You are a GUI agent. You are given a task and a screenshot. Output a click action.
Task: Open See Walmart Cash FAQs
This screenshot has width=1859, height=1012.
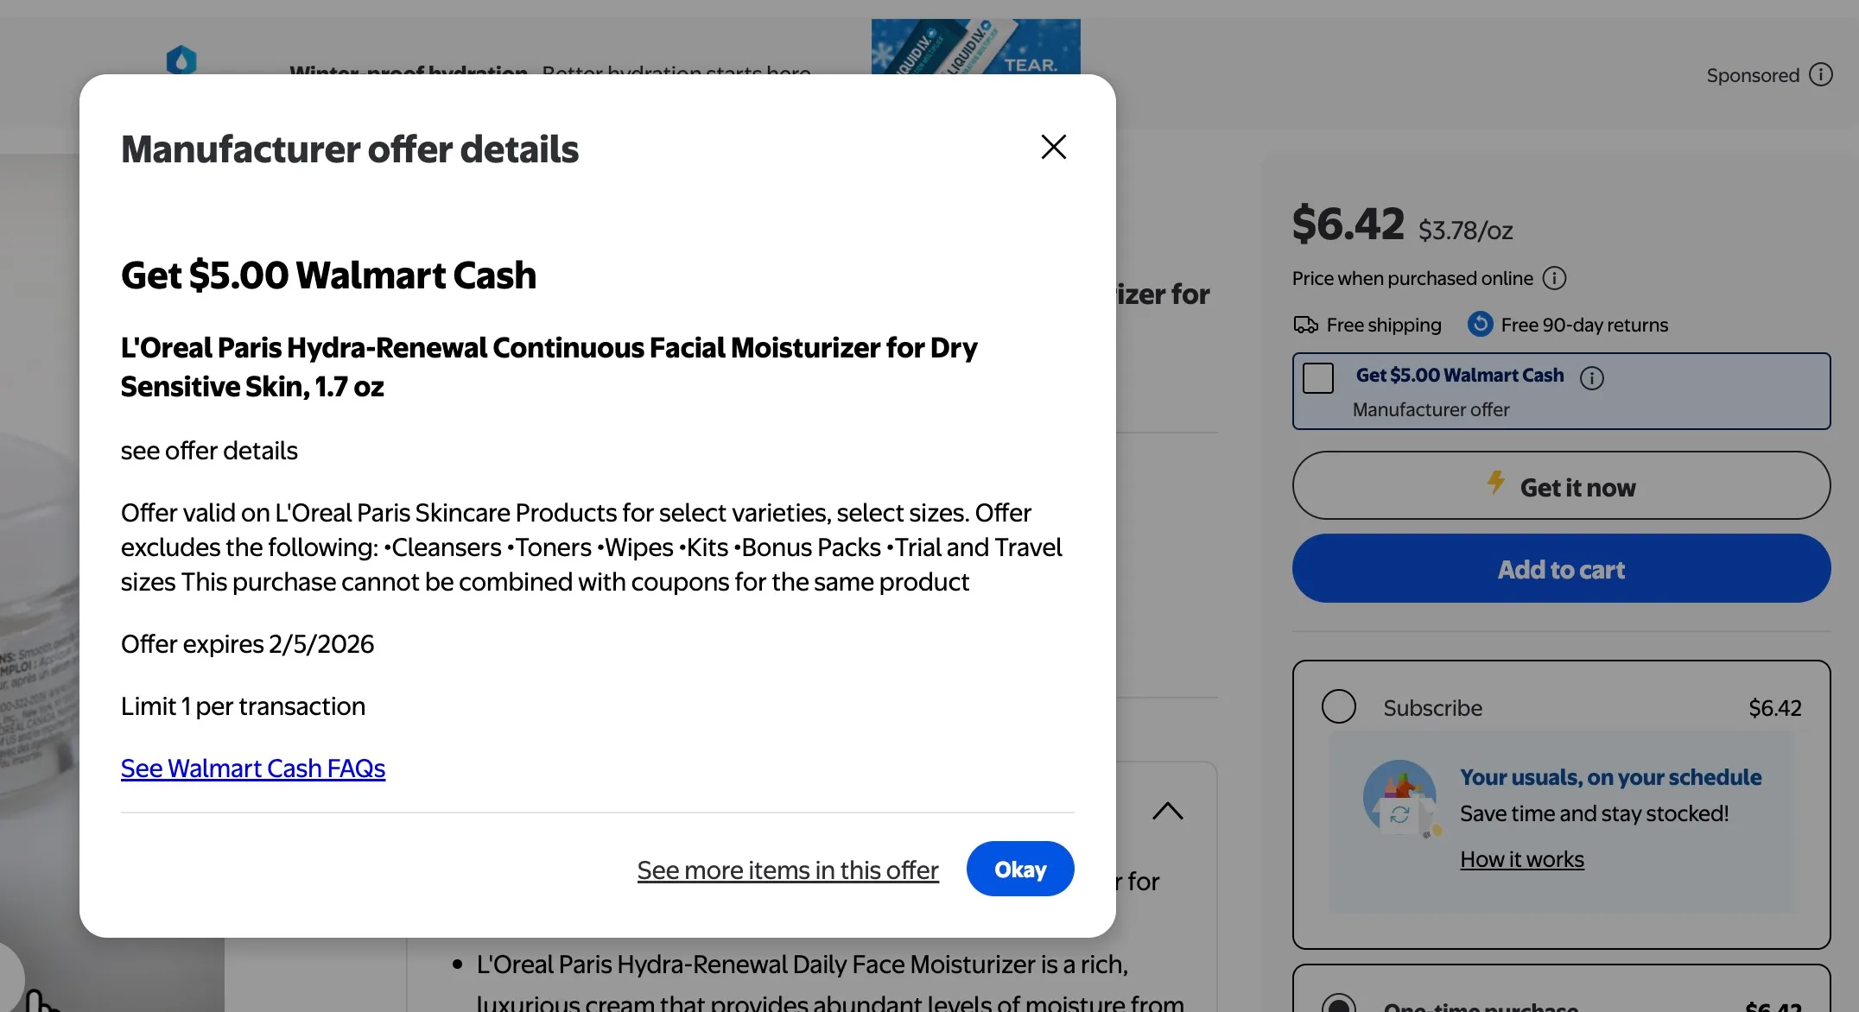(252, 768)
